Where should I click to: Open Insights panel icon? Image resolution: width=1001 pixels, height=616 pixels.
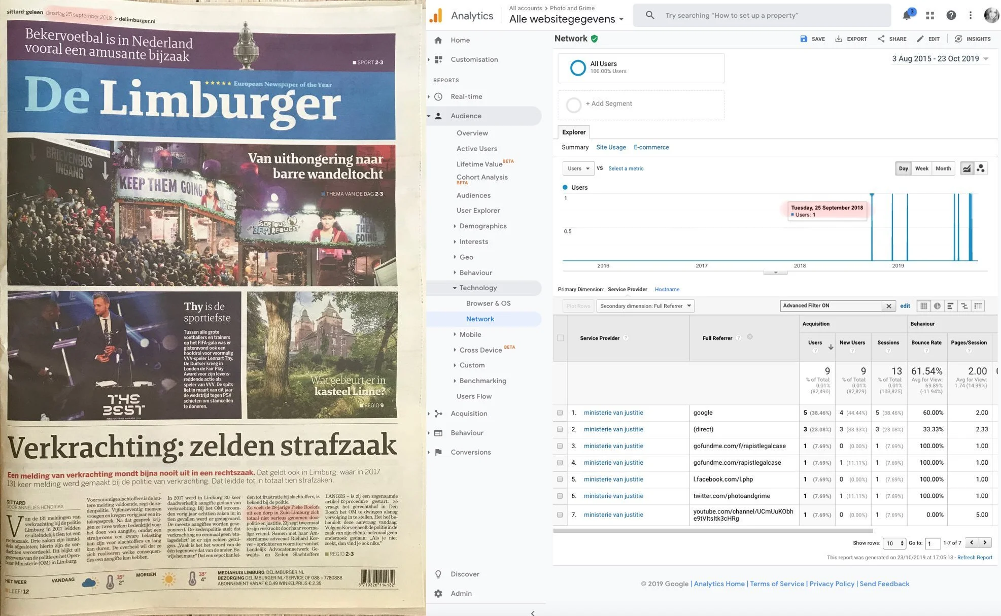point(958,39)
